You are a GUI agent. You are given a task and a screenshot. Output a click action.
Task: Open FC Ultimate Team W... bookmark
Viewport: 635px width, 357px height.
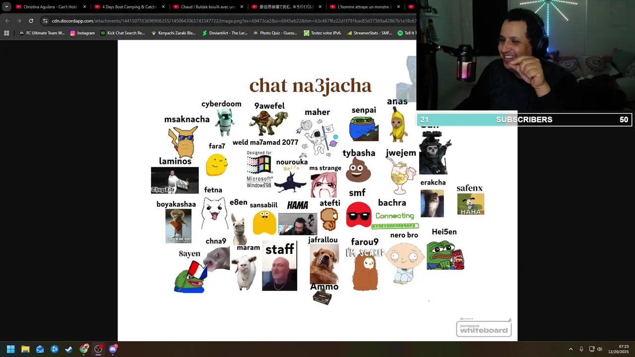42,33
